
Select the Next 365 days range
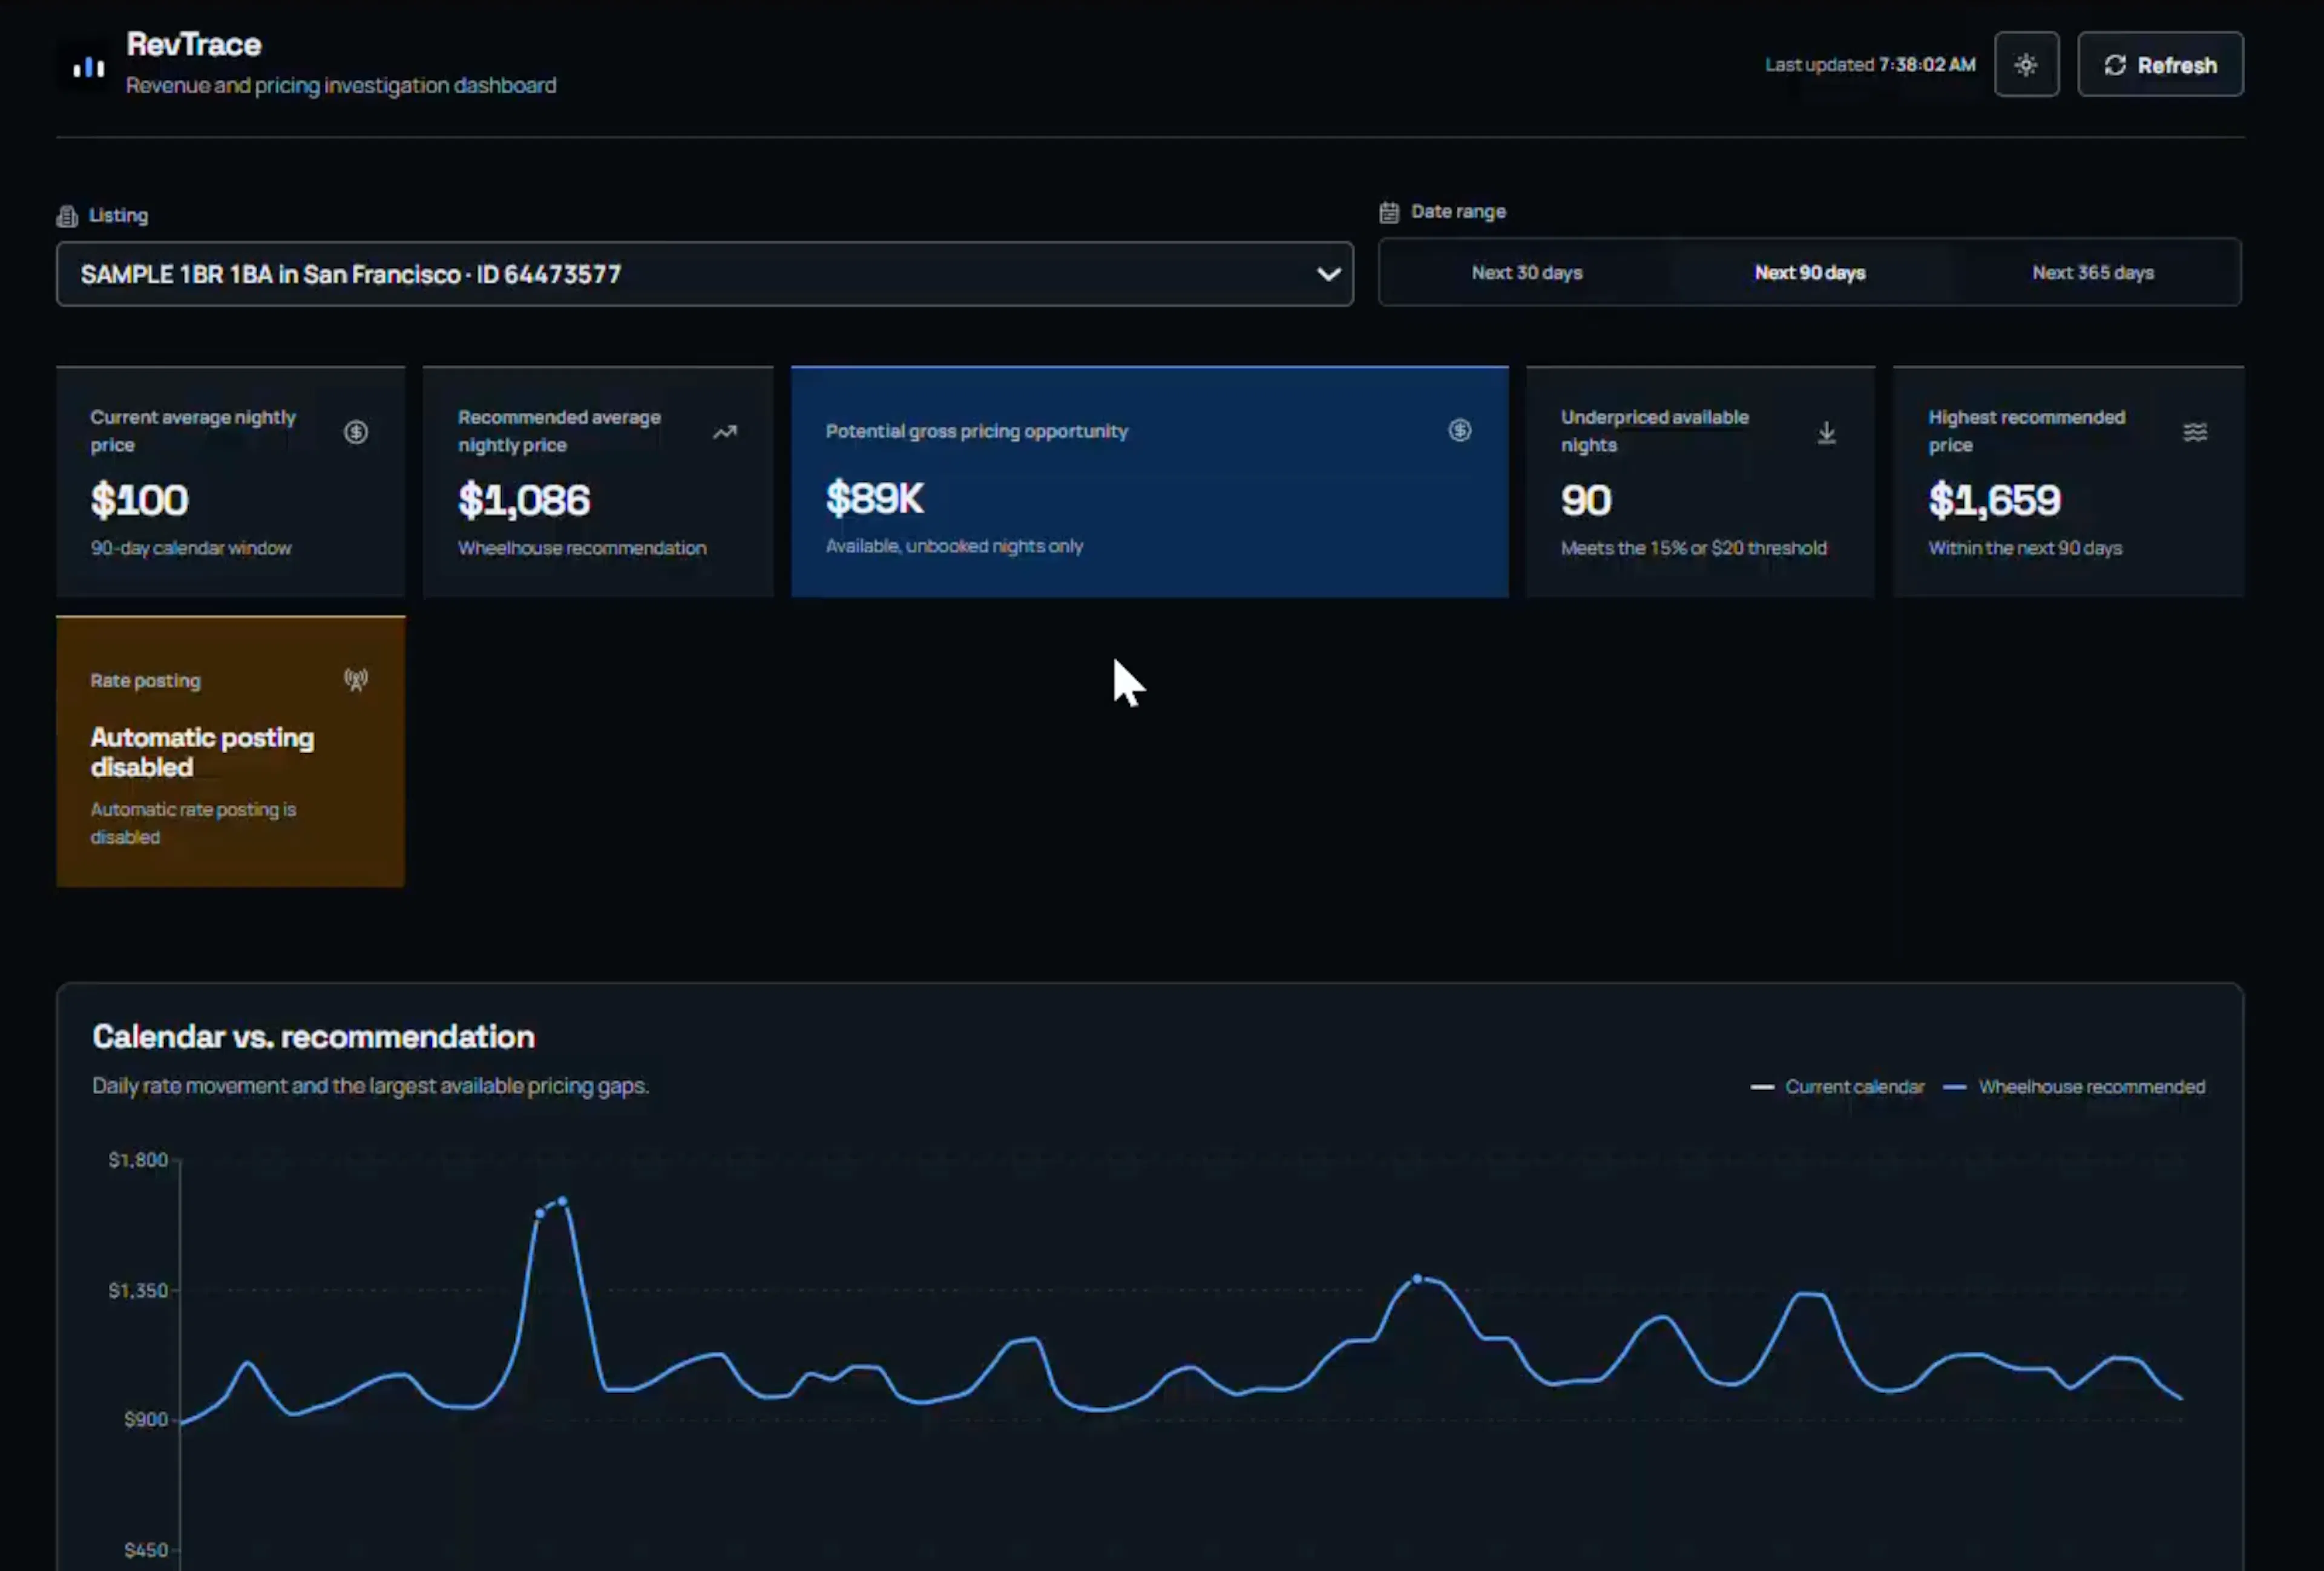pos(2092,273)
